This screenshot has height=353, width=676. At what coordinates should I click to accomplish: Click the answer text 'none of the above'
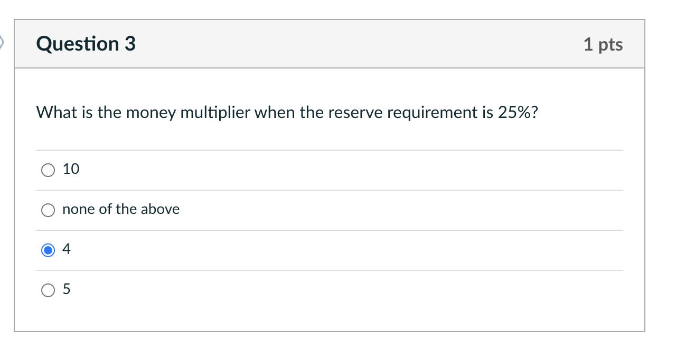(x=121, y=209)
